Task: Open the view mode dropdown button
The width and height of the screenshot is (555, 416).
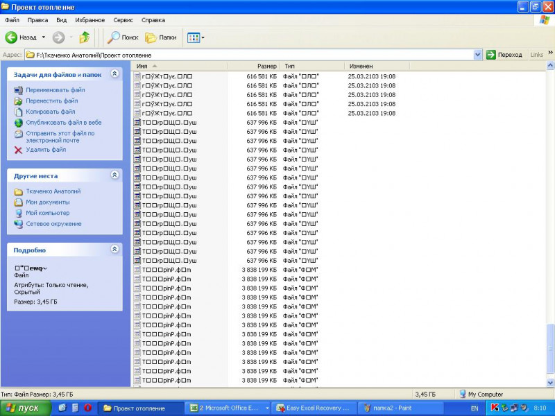Action: tap(196, 37)
